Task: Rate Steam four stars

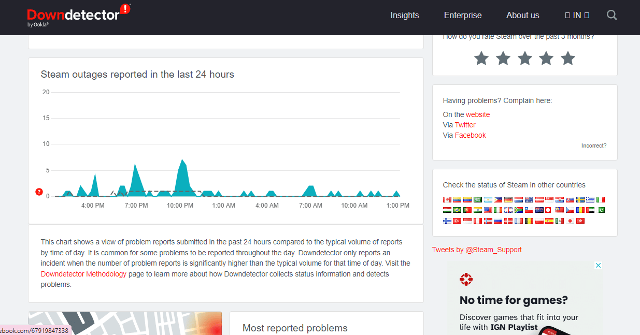Action: click(546, 58)
